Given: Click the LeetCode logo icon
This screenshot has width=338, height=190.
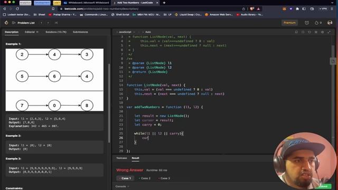Looking at the screenshot, I should click(x=6, y=23).
